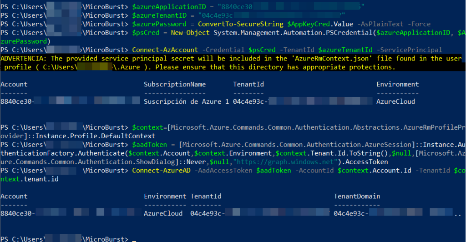Click the Instance.Profile.DefaultContext text
The image size is (466, 242).
pyautogui.click(x=95, y=136)
